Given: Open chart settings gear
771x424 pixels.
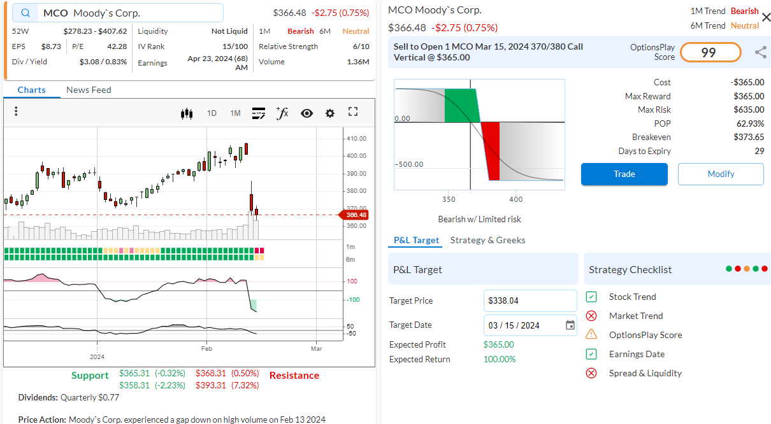Looking at the screenshot, I should coord(330,113).
